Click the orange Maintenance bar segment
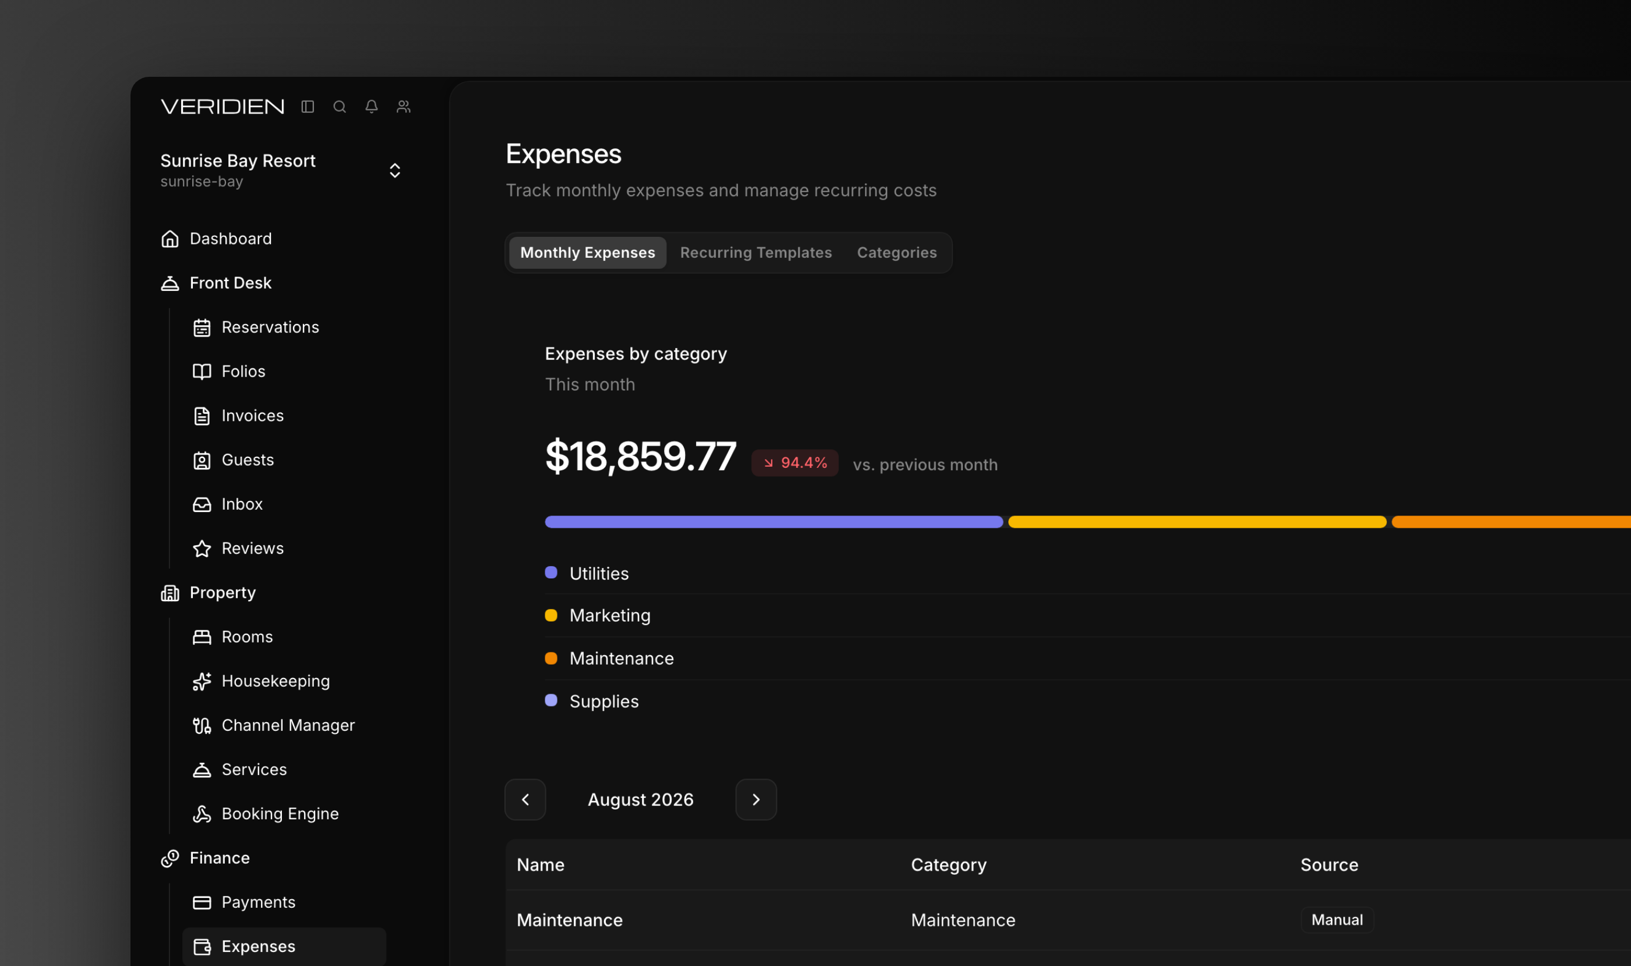The width and height of the screenshot is (1631, 966). coord(1511,522)
